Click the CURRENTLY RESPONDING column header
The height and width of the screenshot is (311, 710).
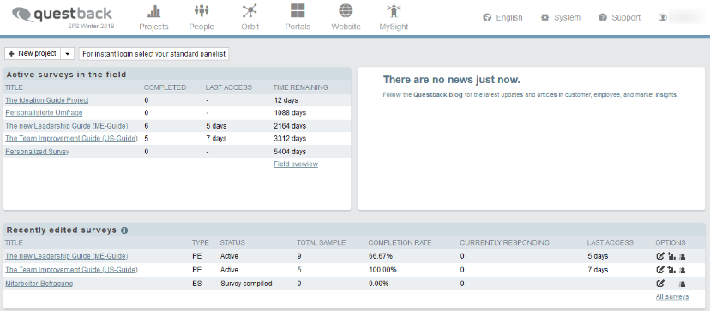click(x=504, y=242)
